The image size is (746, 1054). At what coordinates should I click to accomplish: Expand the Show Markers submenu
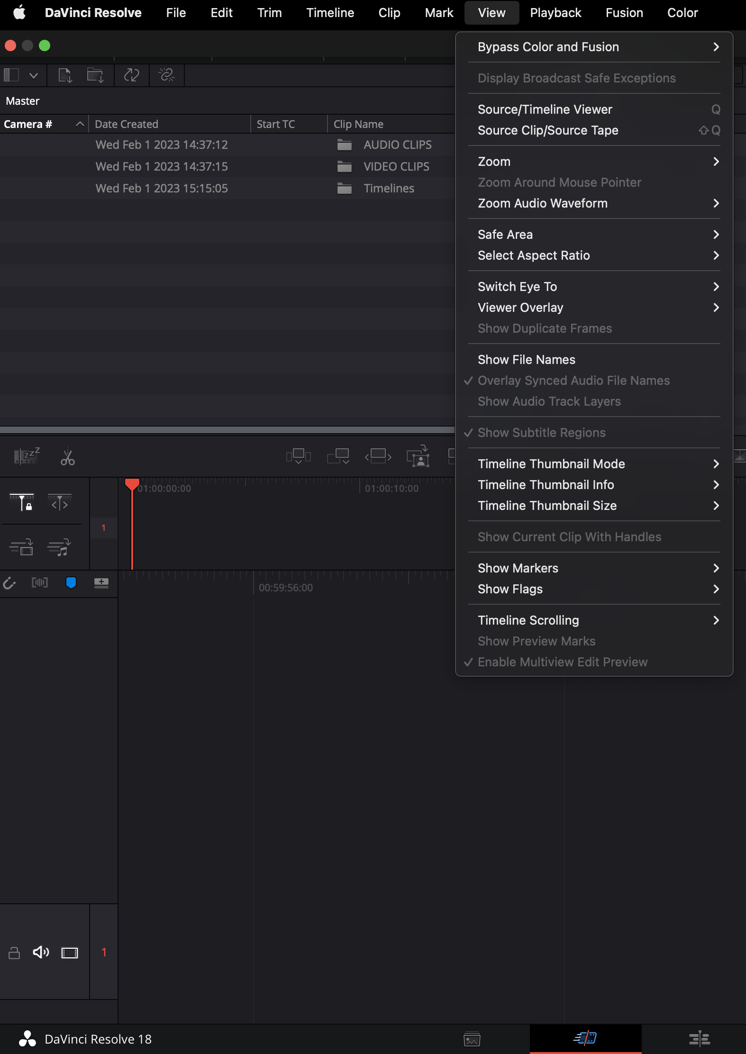(x=594, y=568)
